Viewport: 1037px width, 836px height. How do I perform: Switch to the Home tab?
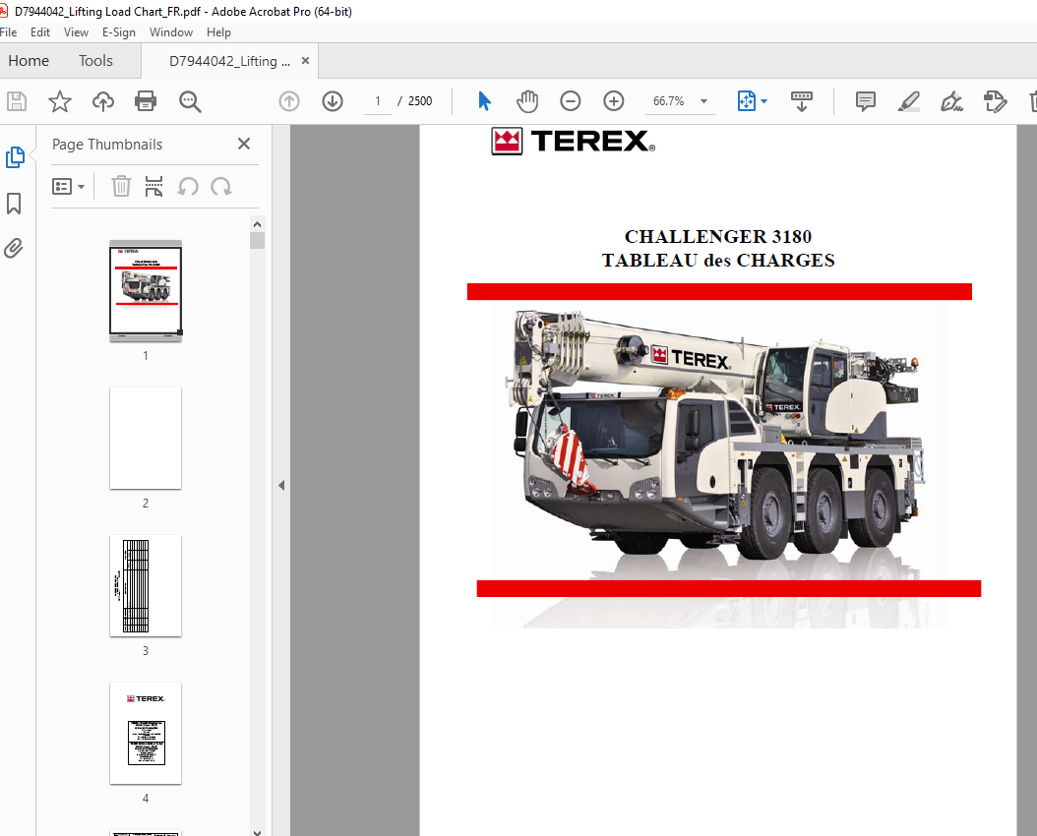point(29,61)
